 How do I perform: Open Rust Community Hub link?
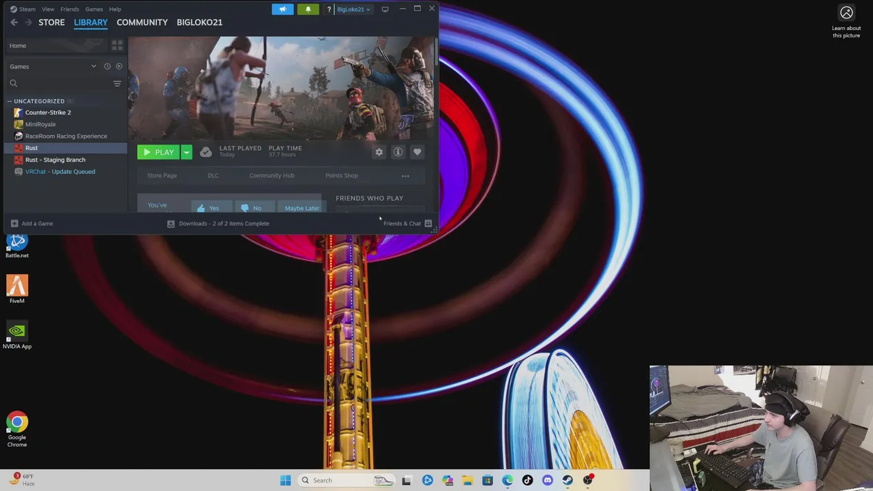pyautogui.click(x=271, y=176)
